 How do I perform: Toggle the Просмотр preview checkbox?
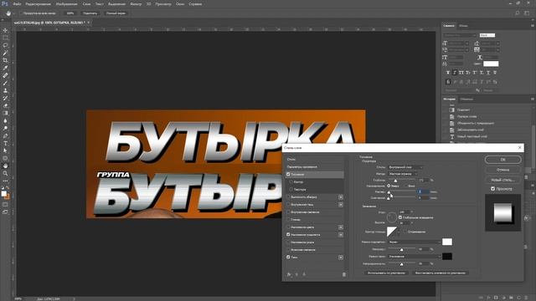click(x=492, y=189)
